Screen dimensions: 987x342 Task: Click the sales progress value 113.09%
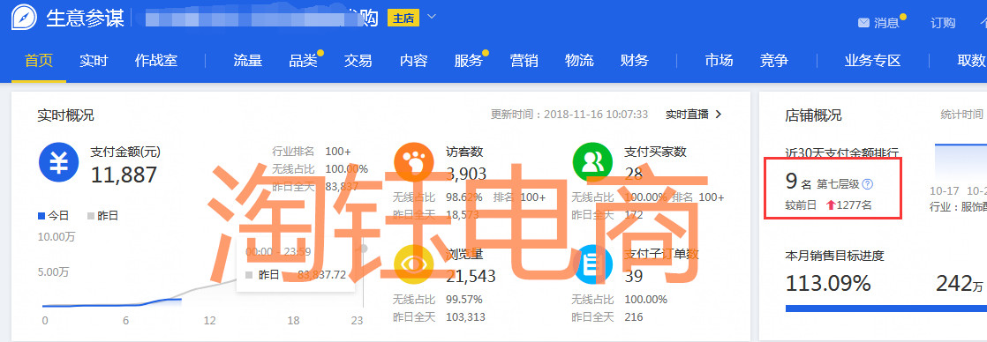(x=828, y=283)
